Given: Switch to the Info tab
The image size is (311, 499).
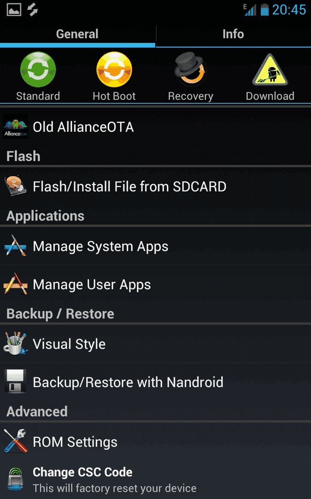Looking at the screenshot, I should coord(233,34).
